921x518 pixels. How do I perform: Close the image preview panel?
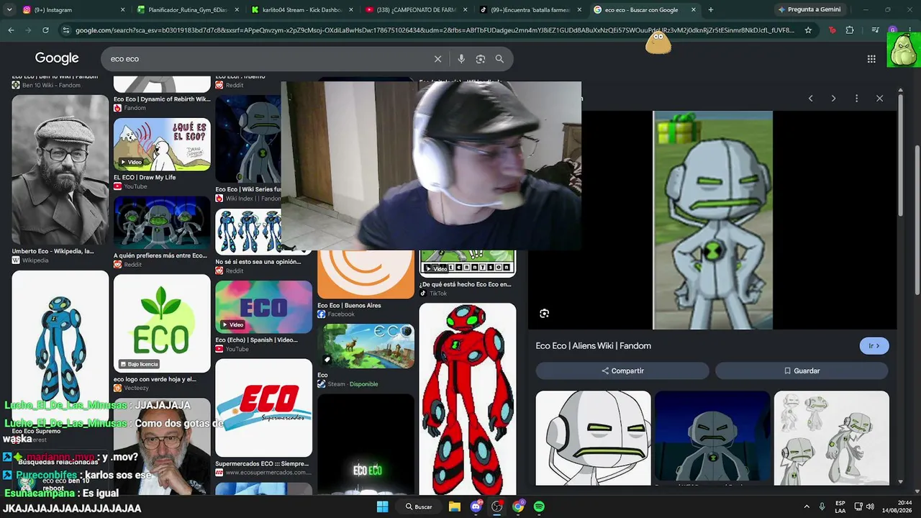pos(879,99)
